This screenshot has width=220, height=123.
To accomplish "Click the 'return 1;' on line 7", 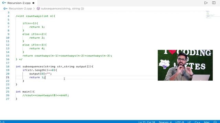I will point(37,27).
